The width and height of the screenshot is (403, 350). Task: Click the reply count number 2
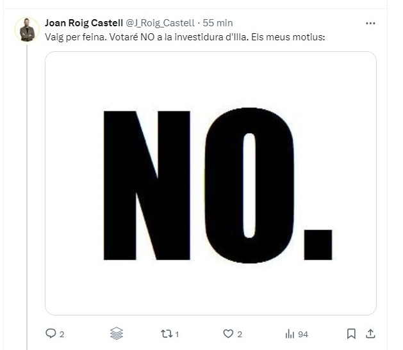click(x=62, y=334)
